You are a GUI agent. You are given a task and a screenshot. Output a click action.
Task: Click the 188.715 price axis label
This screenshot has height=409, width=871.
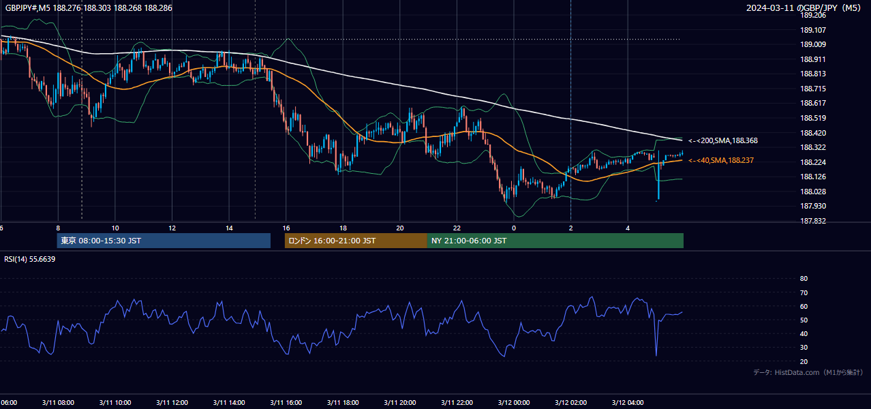pyautogui.click(x=813, y=89)
